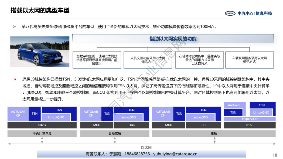
Task: Select the 全数字驾驶舱 function box
Action: click(x=97, y=60)
